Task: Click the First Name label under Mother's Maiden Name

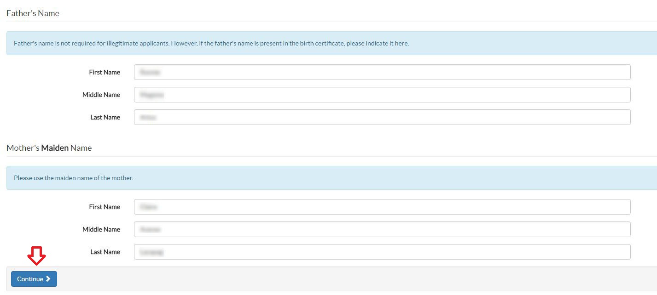Action: (x=105, y=207)
